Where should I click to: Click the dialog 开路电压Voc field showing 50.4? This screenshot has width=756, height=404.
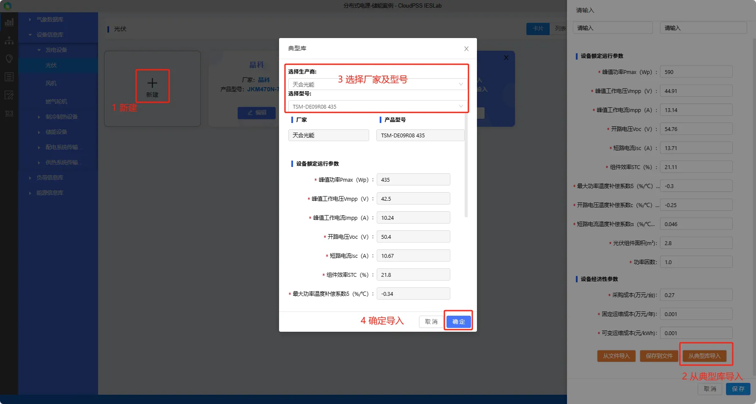click(x=414, y=237)
